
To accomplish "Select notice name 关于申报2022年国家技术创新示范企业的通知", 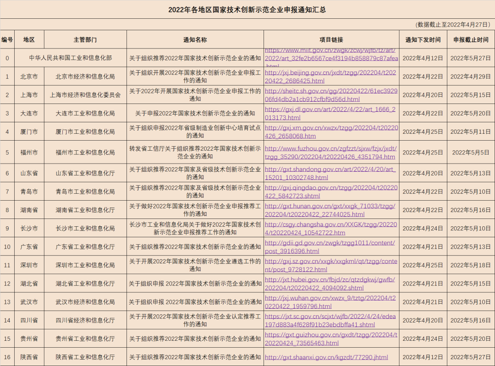I will pyautogui.click(x=195, y=113).
